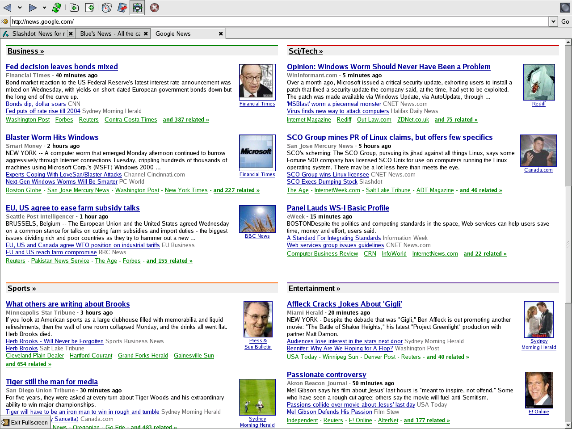The width and height of the screenshot is (572, 429).
Task: Go back using the Back arrow
Action: (x=8, y=8)
